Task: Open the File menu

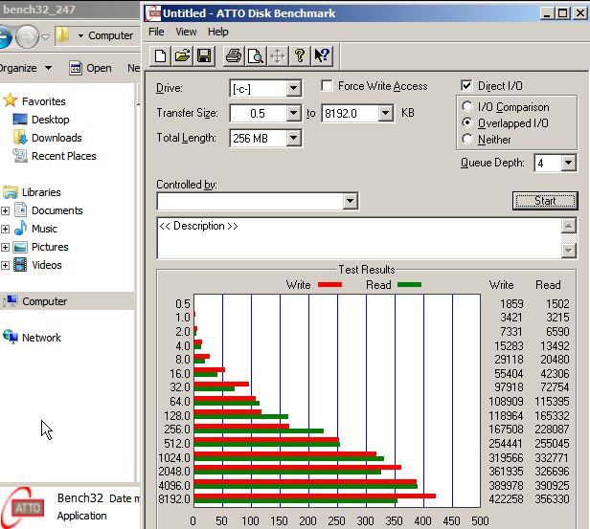Action: pyautogui.click(x=156, y=32)
